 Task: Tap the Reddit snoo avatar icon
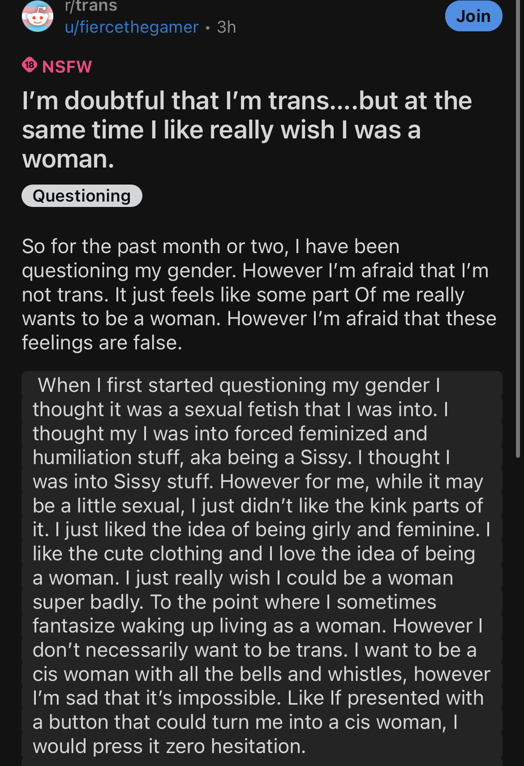(38, 16)
